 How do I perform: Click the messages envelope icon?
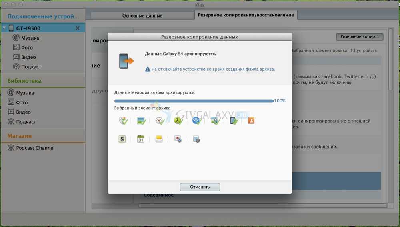point(159,139)
